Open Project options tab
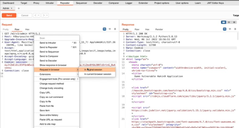239x128 pixels. (162, 3)
